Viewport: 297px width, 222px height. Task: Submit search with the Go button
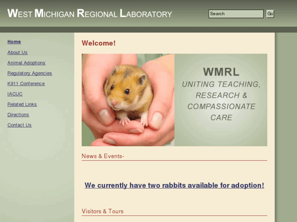[270, 14]
